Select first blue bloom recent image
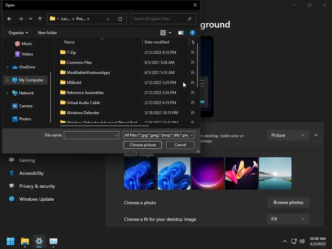The image size is (332, 249). [140, 173]
